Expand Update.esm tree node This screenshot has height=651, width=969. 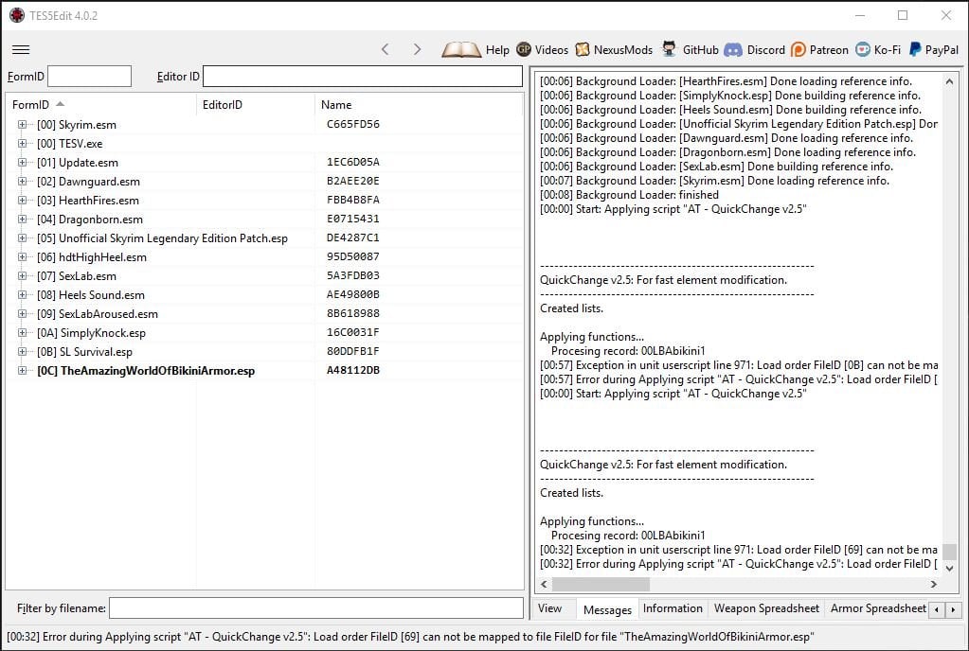click(22, 163)
